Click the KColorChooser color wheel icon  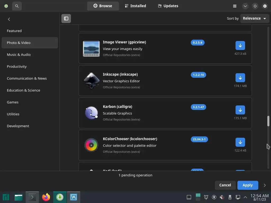(91, 145)
